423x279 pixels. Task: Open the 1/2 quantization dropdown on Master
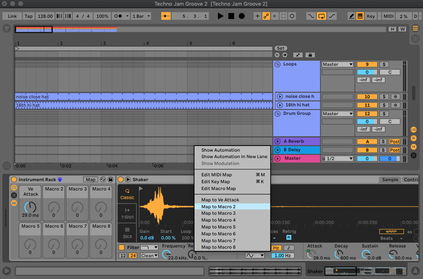coord(337,158)
